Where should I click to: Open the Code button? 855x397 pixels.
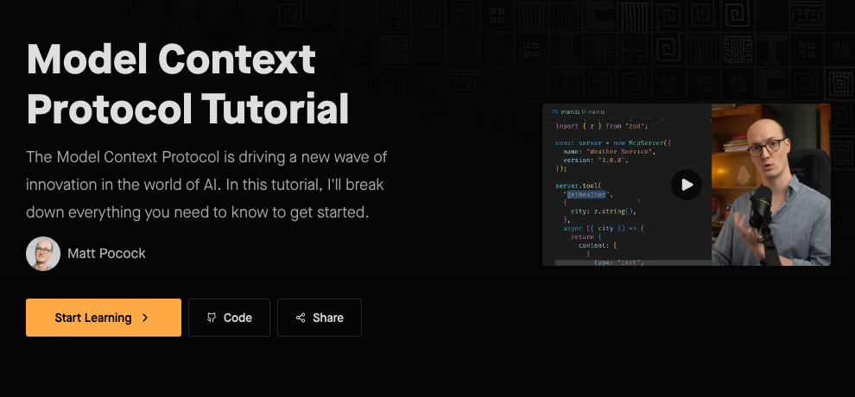click(229, 318)
